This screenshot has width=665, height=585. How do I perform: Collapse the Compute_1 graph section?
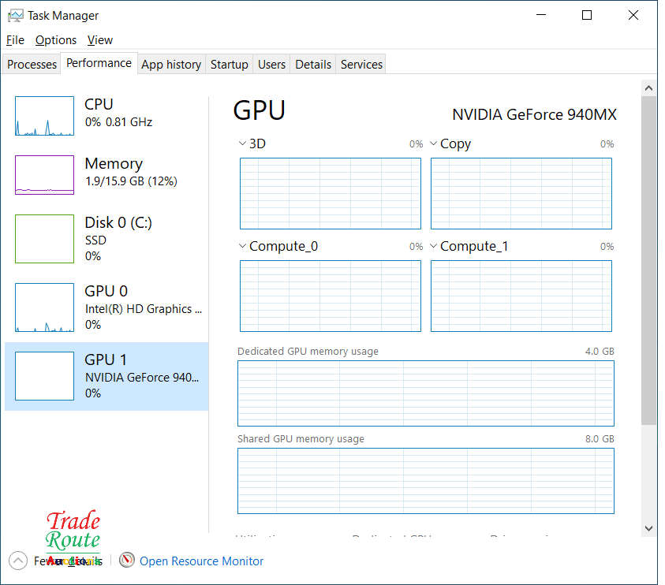[x=433, y=246]
